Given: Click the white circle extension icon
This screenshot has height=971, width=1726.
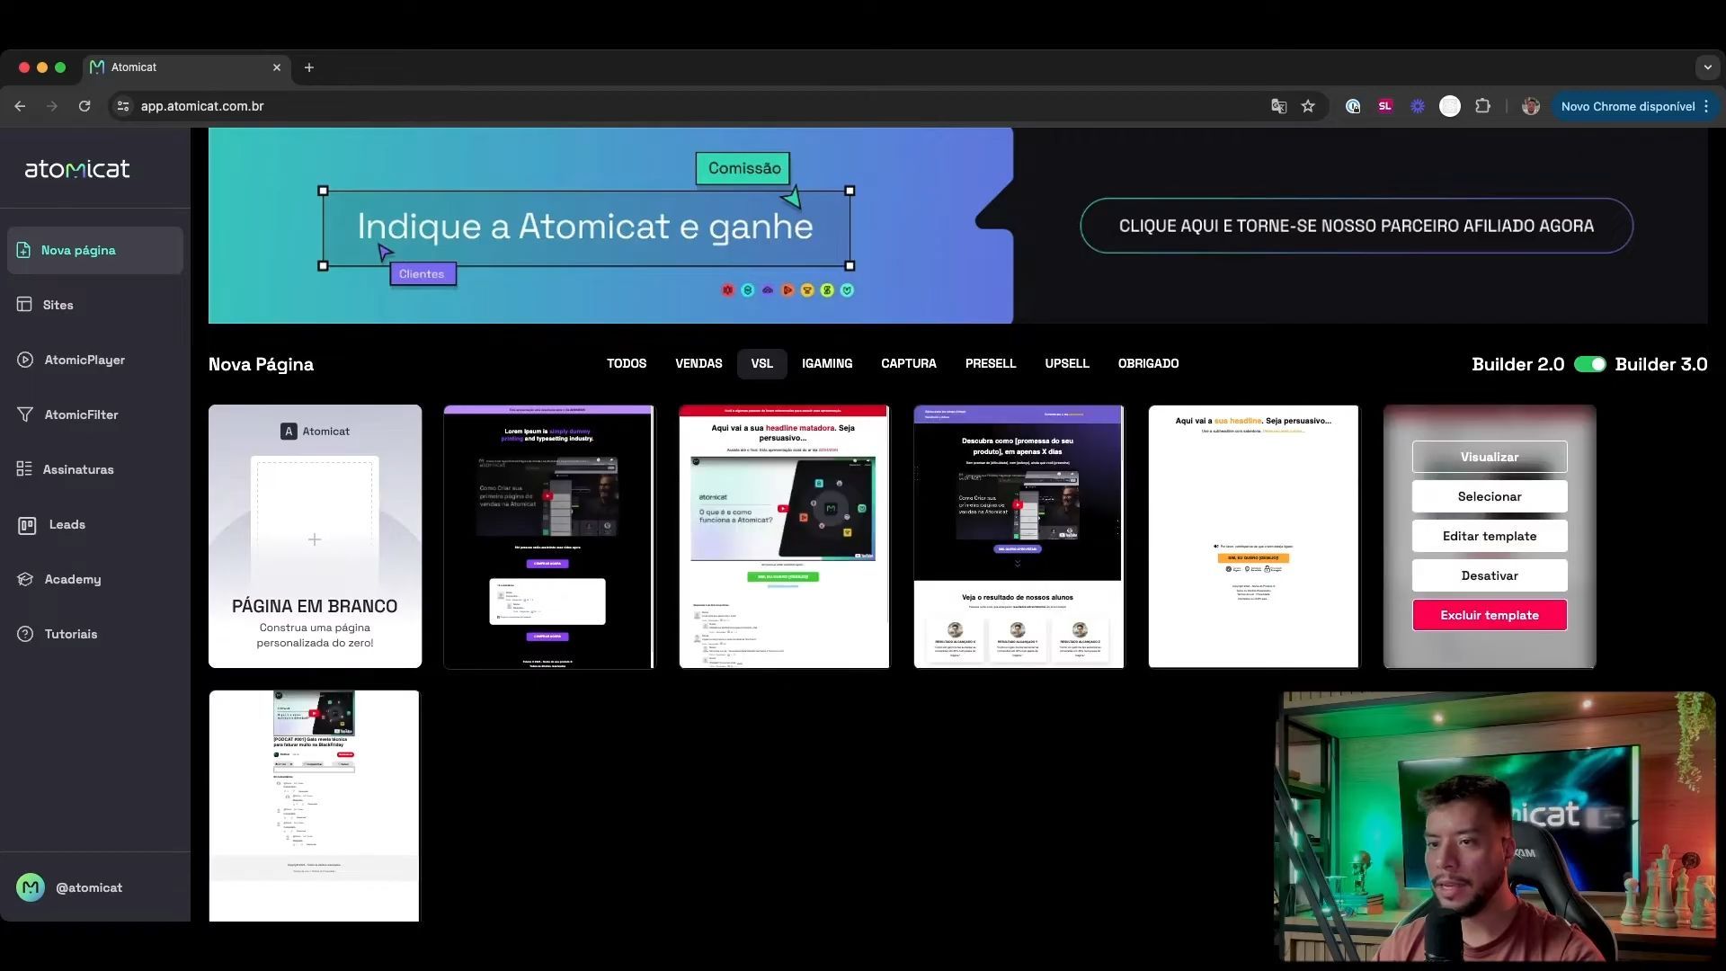Looking at the screenshot, I should 1450,106.
